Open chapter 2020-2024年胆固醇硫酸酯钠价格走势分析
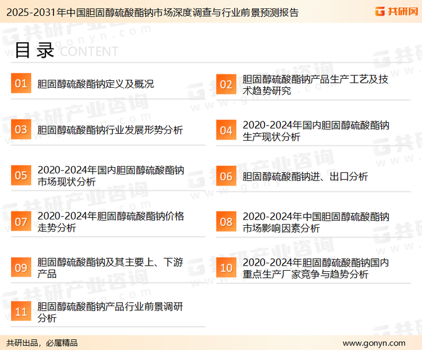The height and width of the screenshot is (350, 422). [x=111, y=222]
